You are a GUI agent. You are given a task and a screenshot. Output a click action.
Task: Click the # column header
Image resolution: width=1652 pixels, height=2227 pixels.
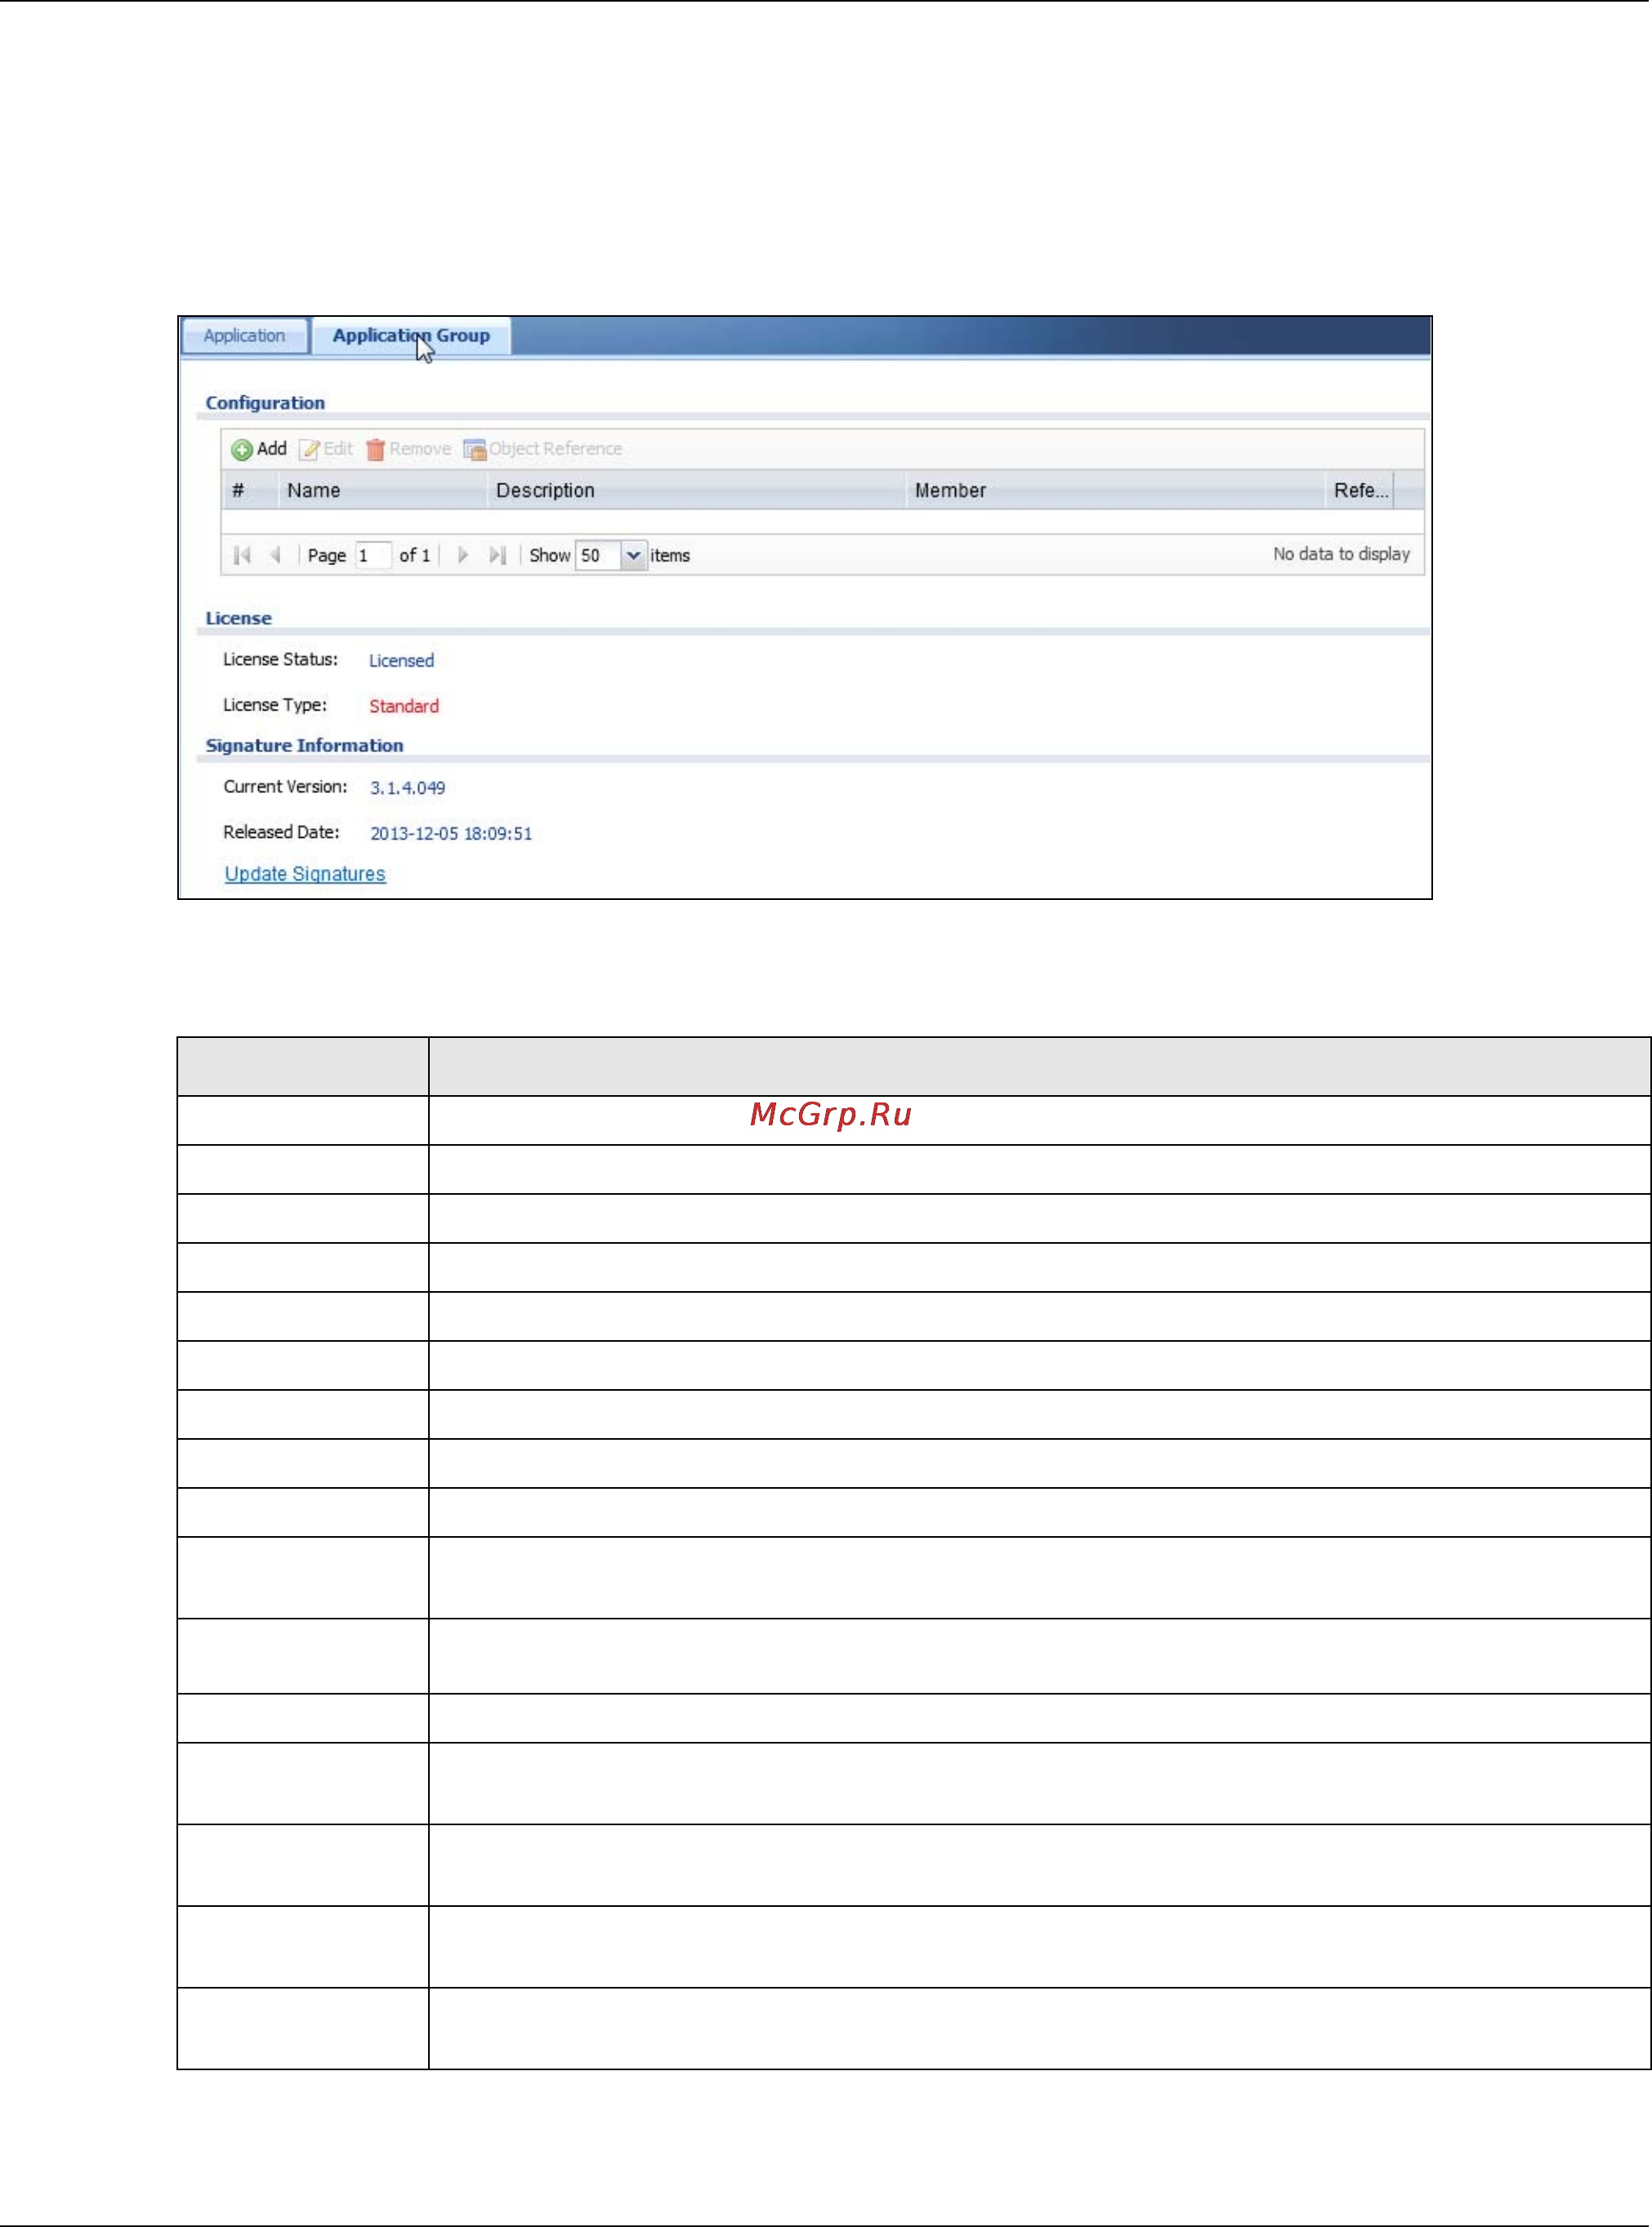[x=249, y=491]
